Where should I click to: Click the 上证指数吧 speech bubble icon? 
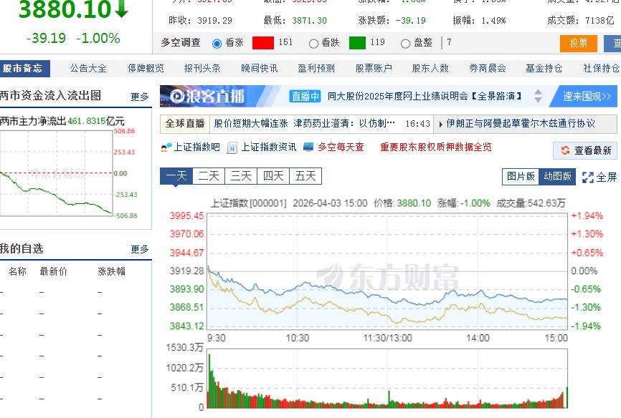(x=166, y=149)
